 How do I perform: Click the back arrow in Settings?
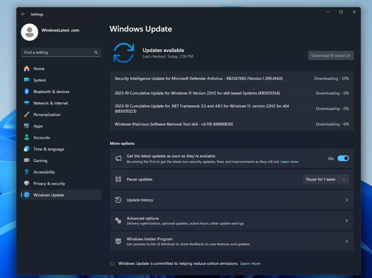[23, 14]
